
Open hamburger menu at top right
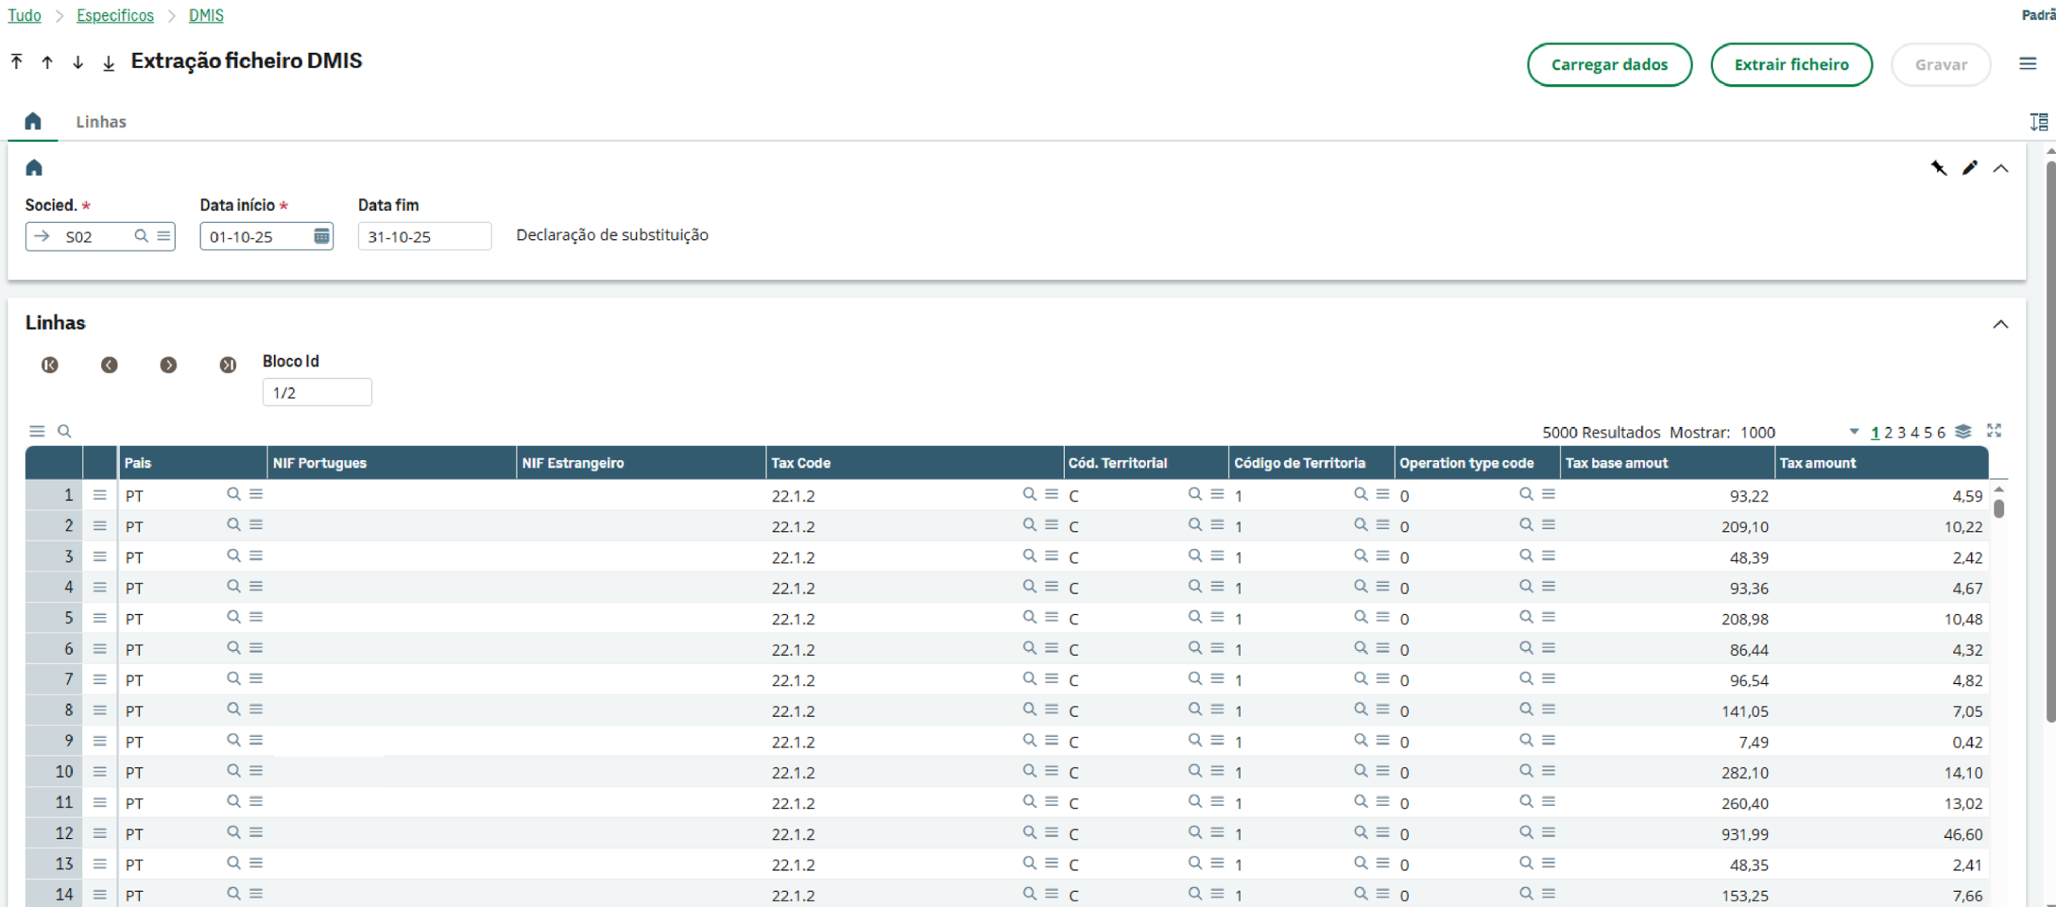click(x=2027, y=64)
